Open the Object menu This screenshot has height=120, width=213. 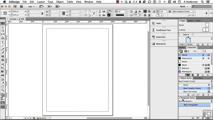(60, 2)
